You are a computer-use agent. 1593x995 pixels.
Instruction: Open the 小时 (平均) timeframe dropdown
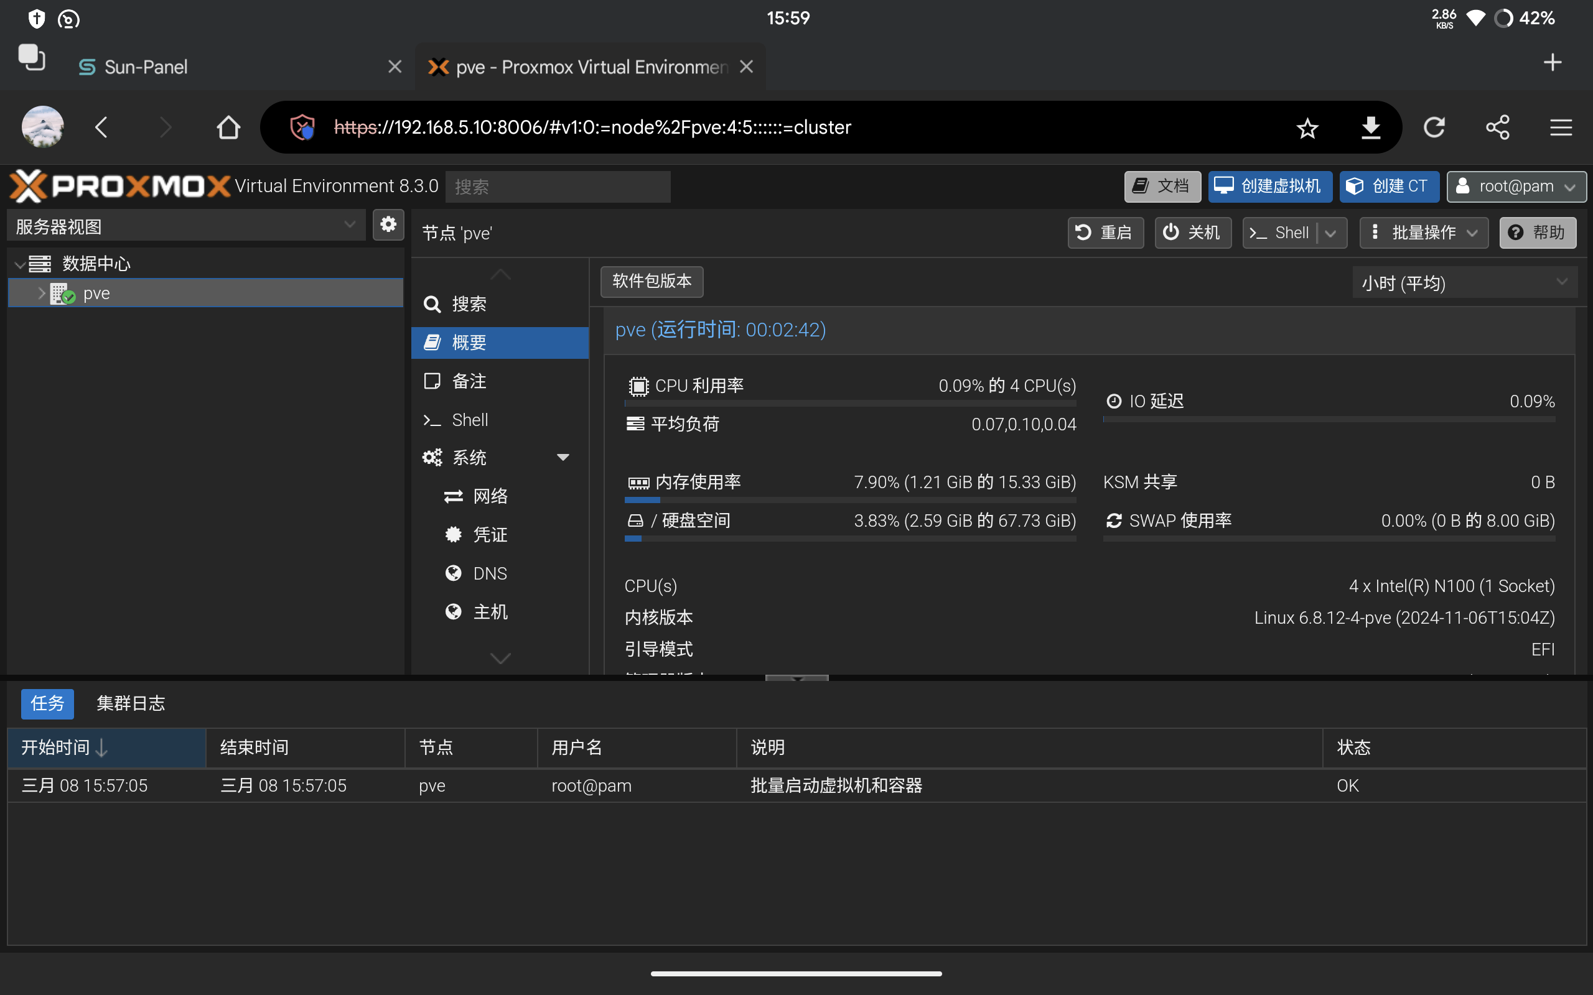coord(1465,283)
